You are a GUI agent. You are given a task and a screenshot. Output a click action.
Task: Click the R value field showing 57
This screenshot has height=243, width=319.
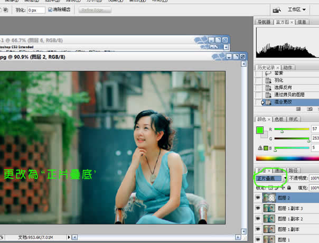315,129
